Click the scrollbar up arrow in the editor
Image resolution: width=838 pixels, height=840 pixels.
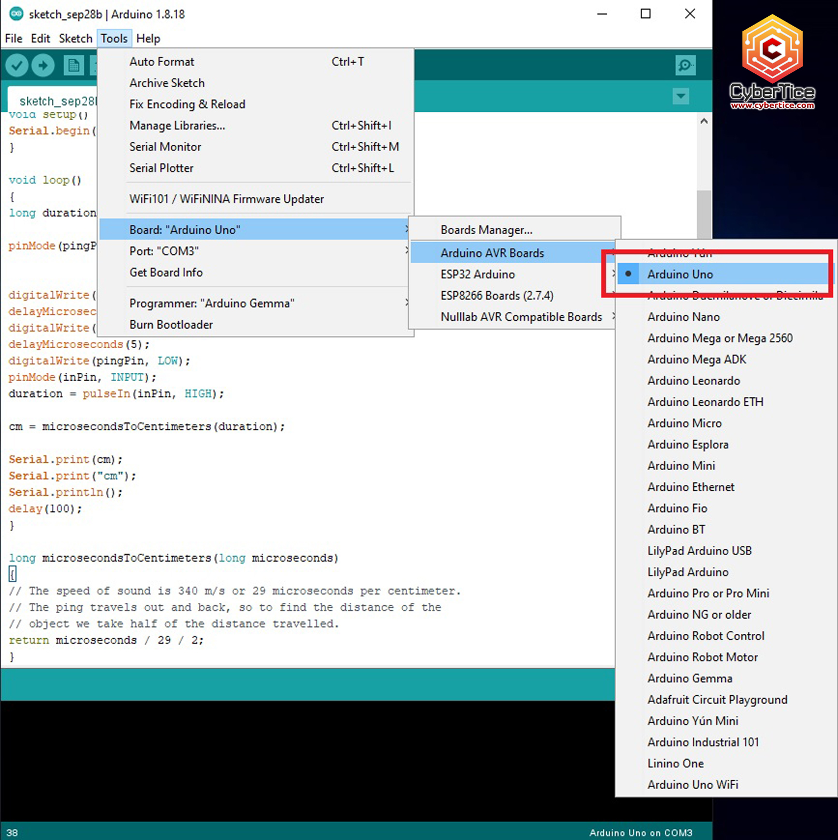coord(703,120)
